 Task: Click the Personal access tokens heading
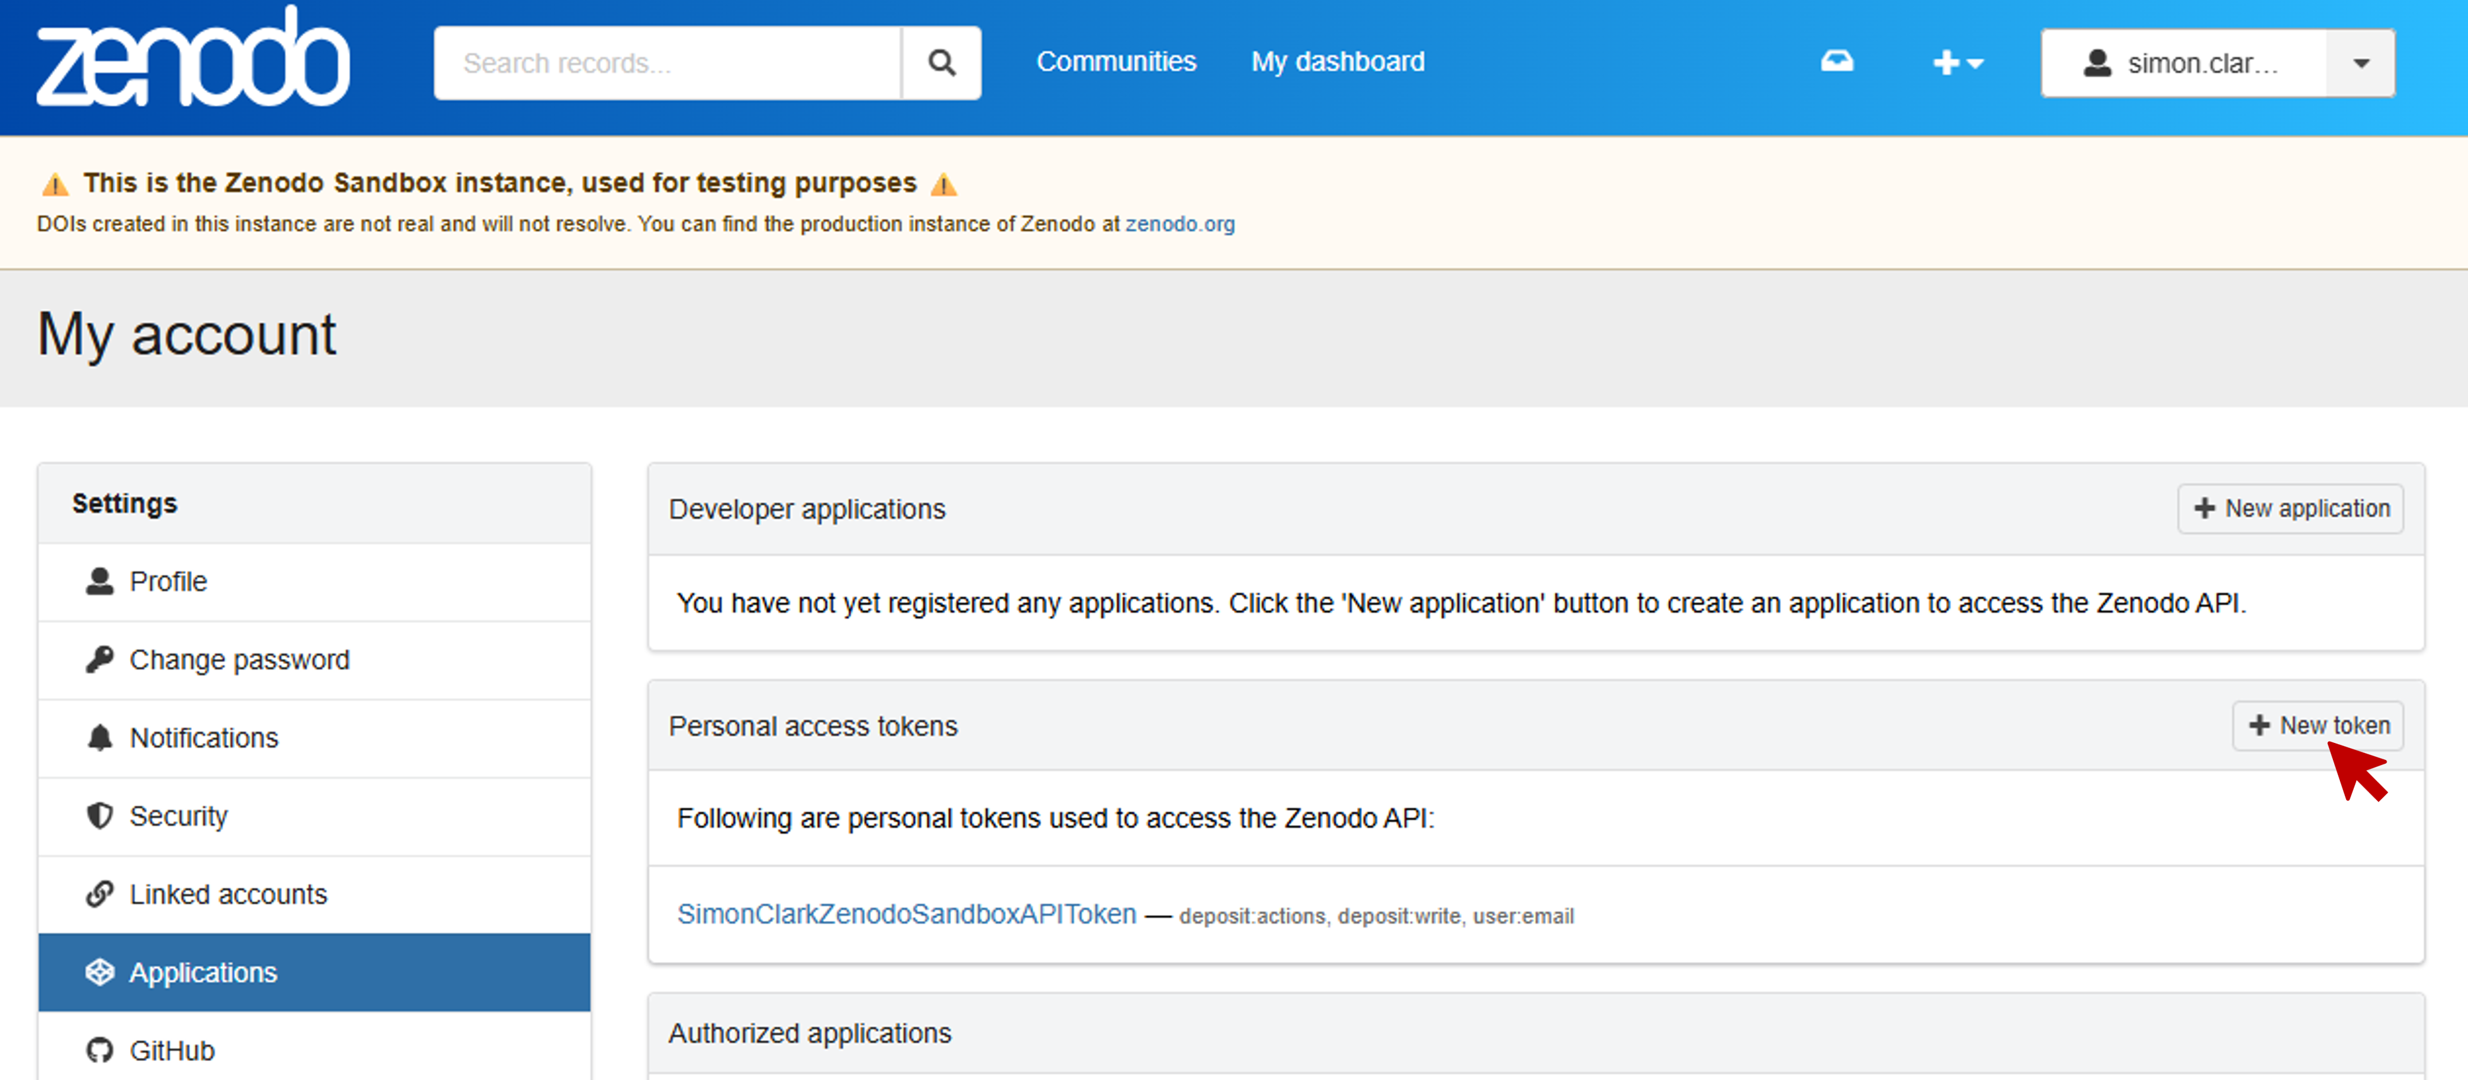tap(812, 727)
